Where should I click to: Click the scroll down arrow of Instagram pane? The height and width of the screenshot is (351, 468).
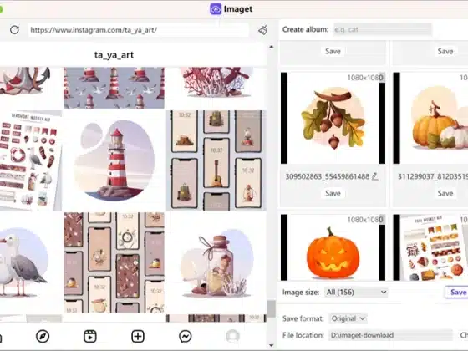(272, 345)
